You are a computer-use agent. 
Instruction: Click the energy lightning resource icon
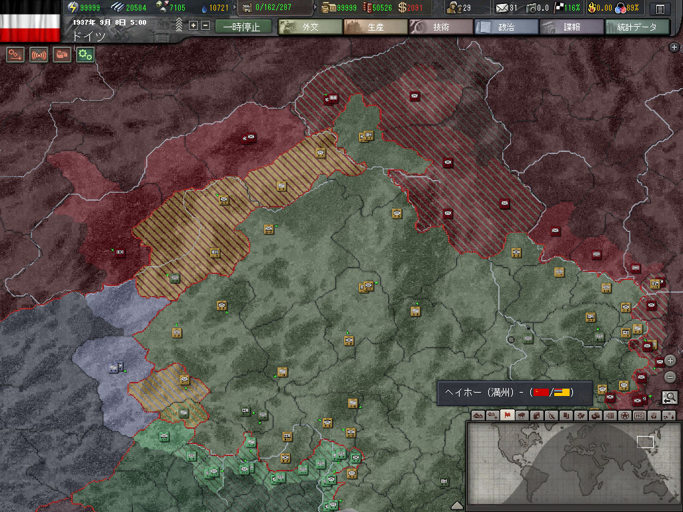coord(73,7)
